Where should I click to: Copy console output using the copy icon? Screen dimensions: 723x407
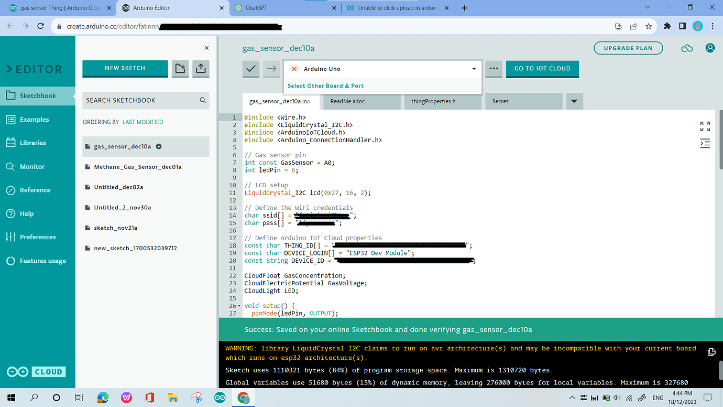click(x=711, y=352)
